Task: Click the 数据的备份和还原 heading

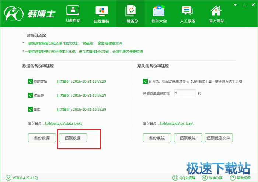Action: point(38,66)
